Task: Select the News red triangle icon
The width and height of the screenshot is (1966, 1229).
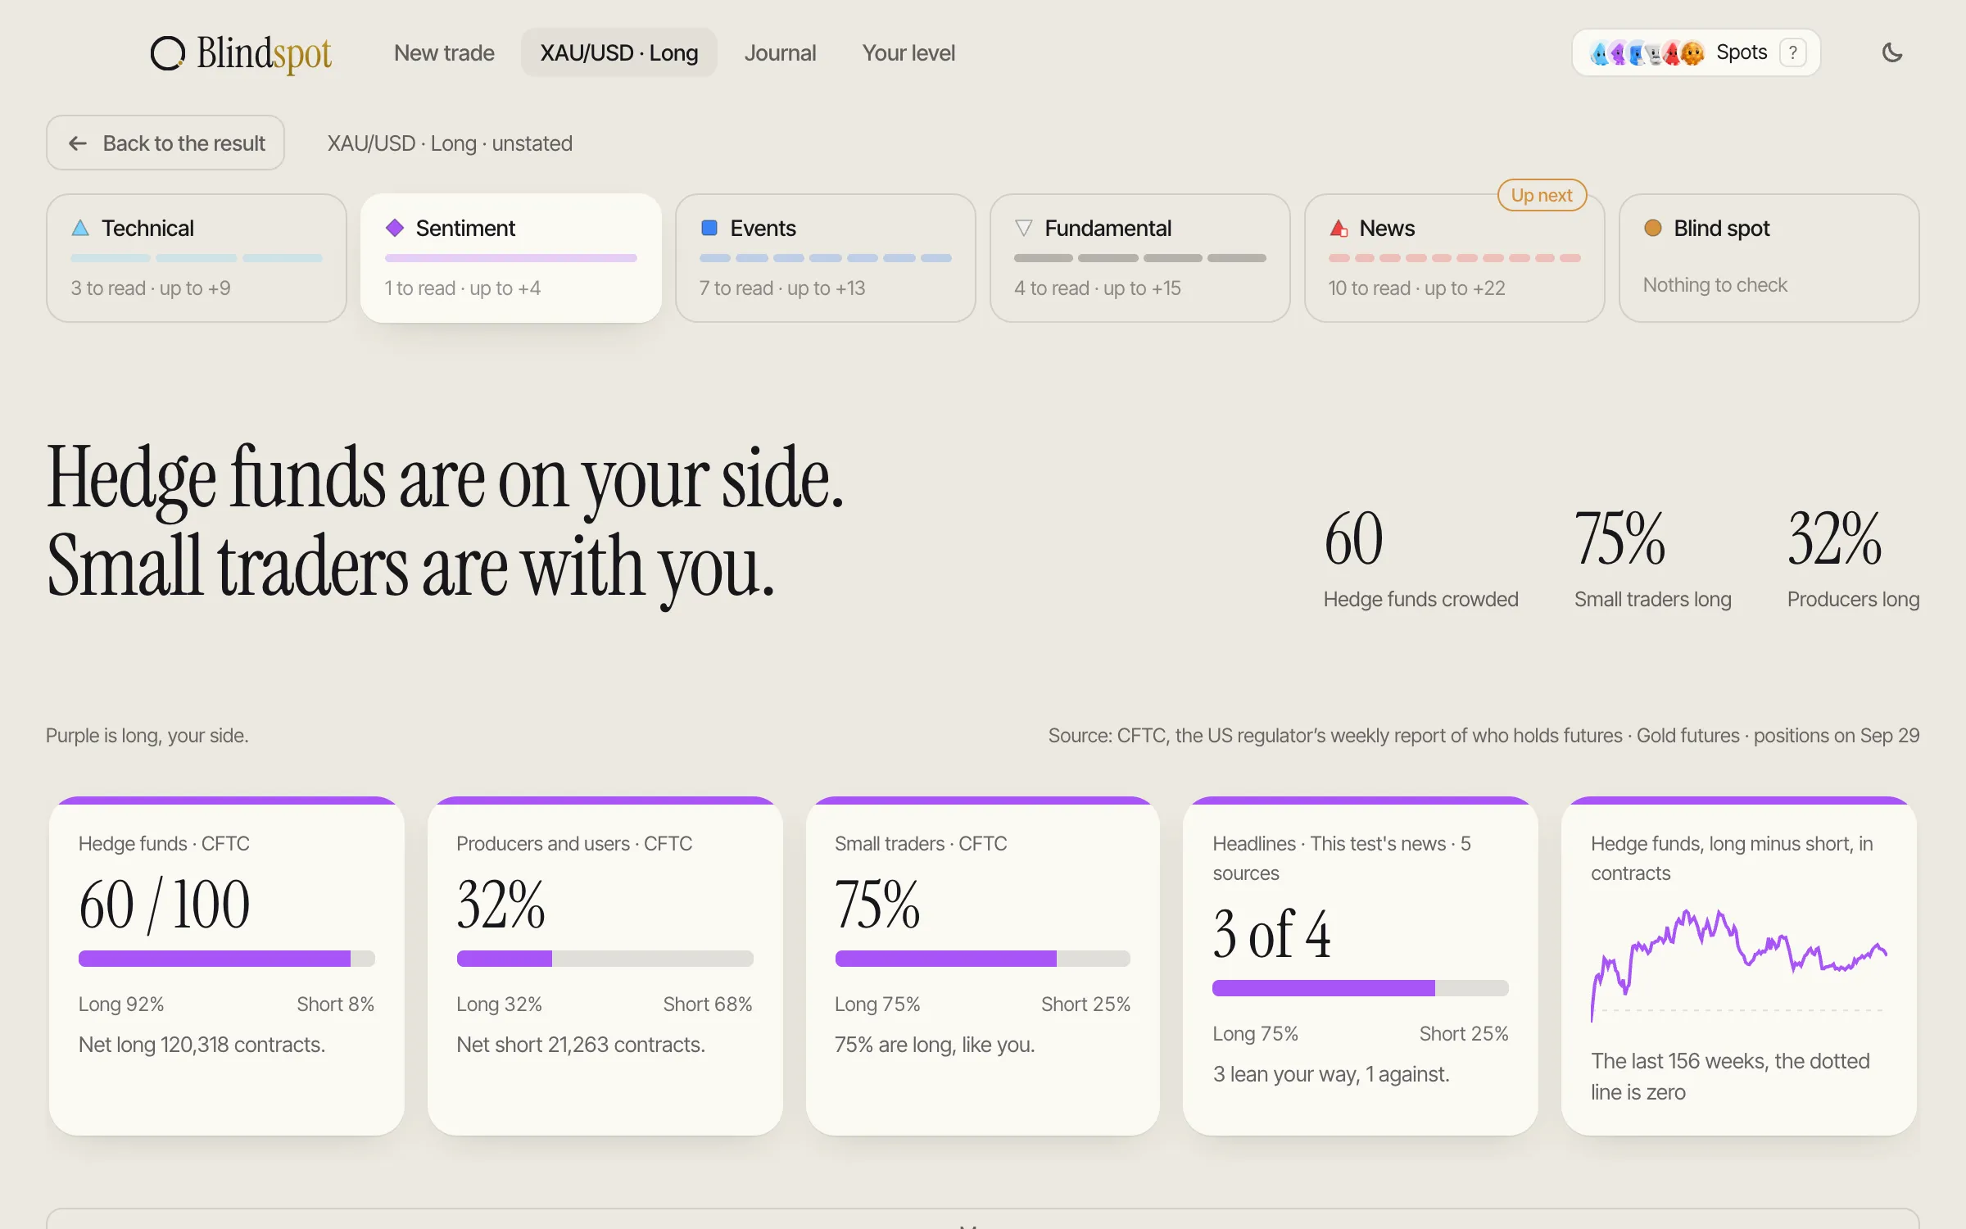Action: pyautogui.click(x=1339, y=228)
